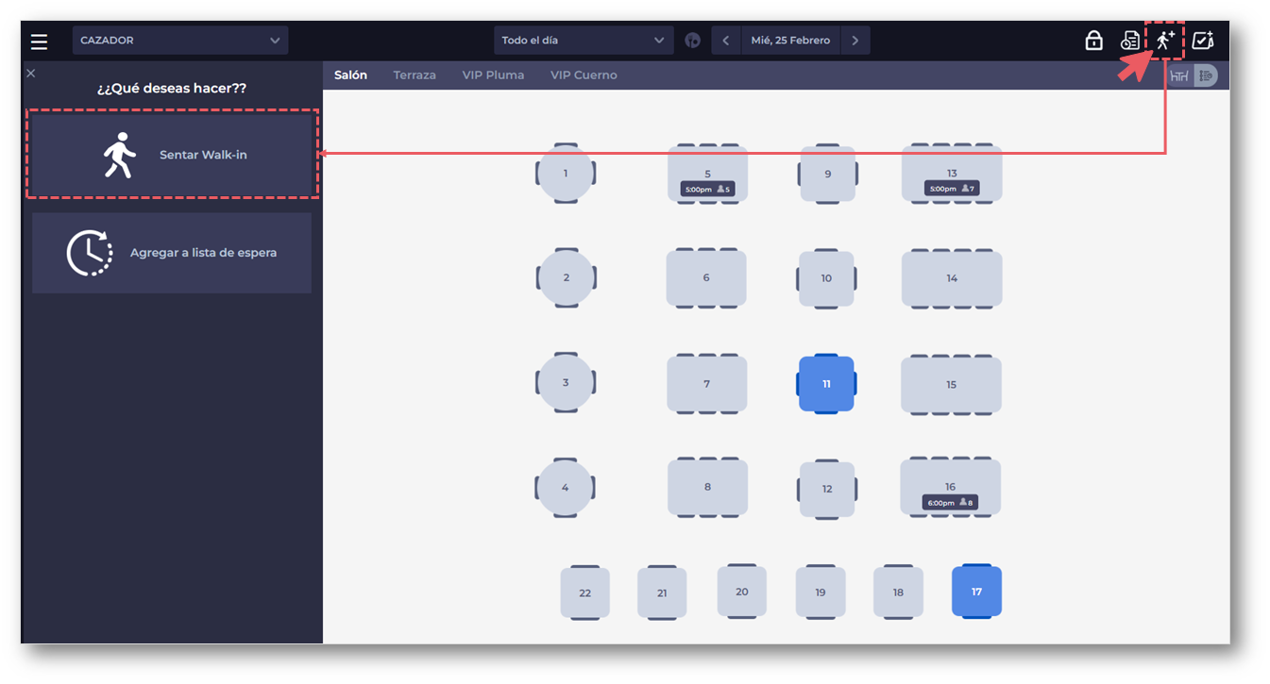
Task: Open the VIP Cuerno tab
Action: pos(584,75)
